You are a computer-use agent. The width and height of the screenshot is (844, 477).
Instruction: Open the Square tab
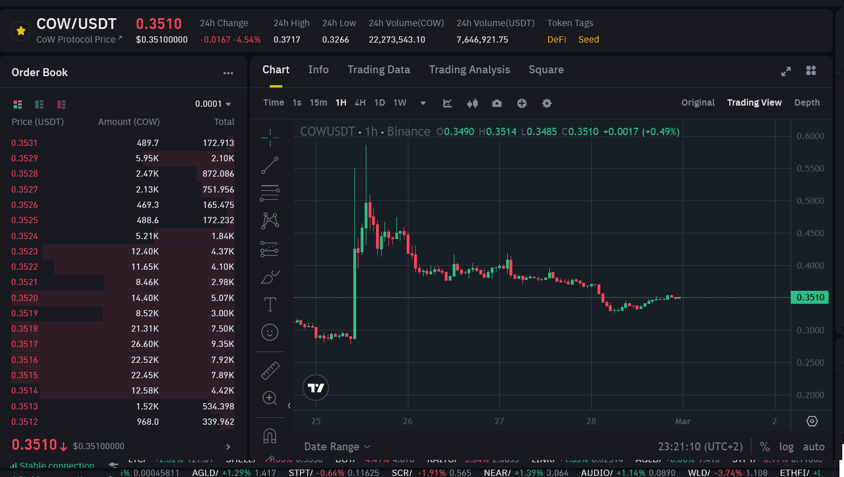(546, 70)
